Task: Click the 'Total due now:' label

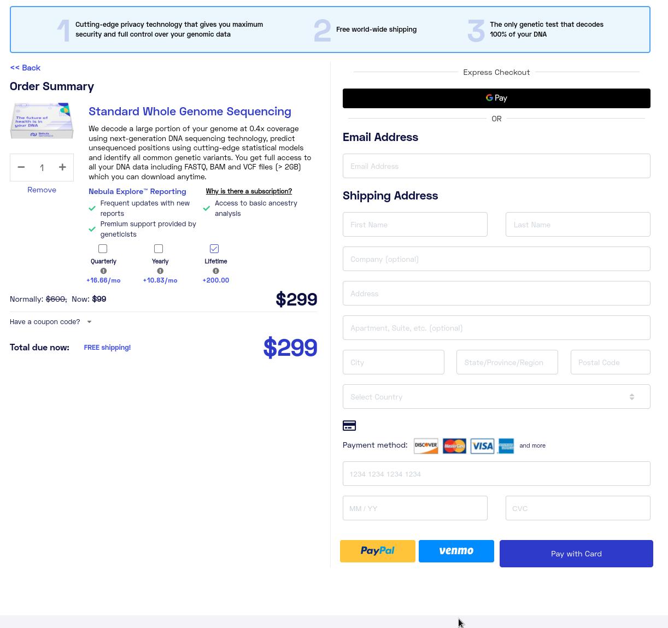Action: click(39, 348)
